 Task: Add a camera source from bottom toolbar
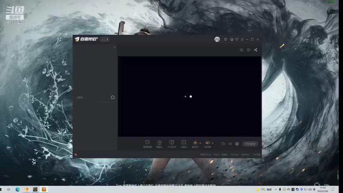159,144
